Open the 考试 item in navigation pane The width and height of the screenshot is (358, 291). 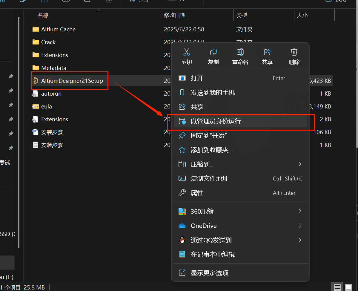coord(5,163)
